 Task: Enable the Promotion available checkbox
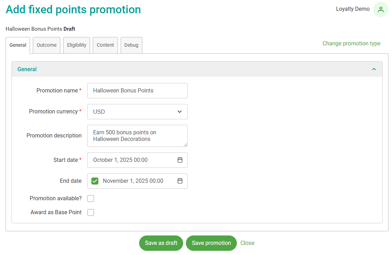click(91, 198)
